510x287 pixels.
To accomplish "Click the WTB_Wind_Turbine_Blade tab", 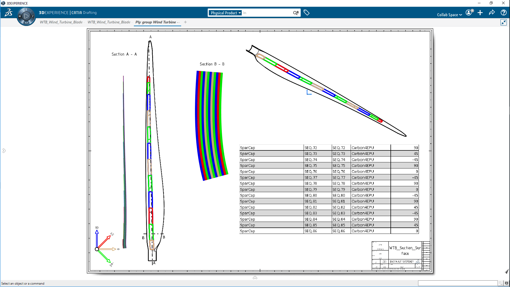I will tap(61, 22).
